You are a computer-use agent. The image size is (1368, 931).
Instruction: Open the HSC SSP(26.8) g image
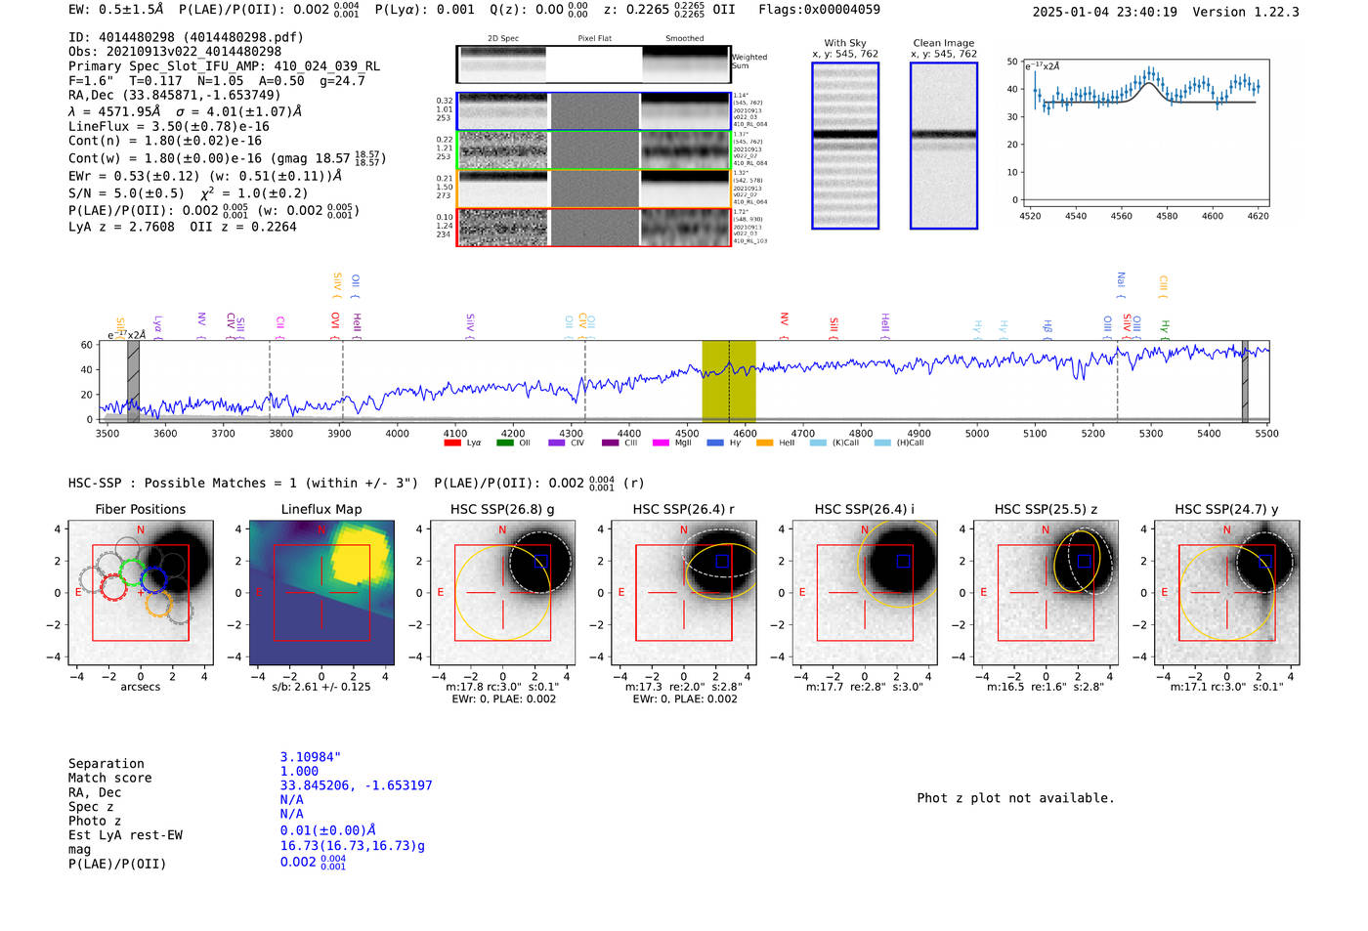(502, 593)
